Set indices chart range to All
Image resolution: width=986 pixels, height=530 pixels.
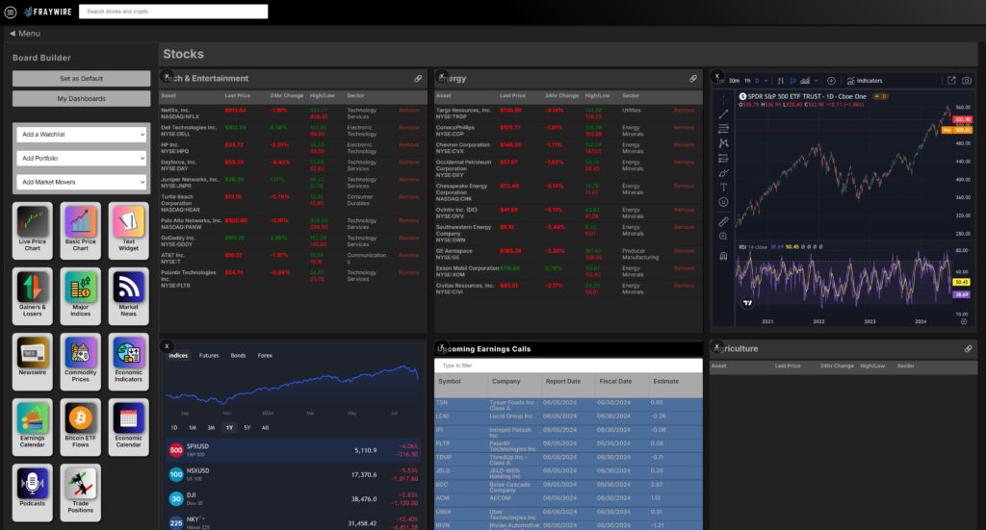265,428
